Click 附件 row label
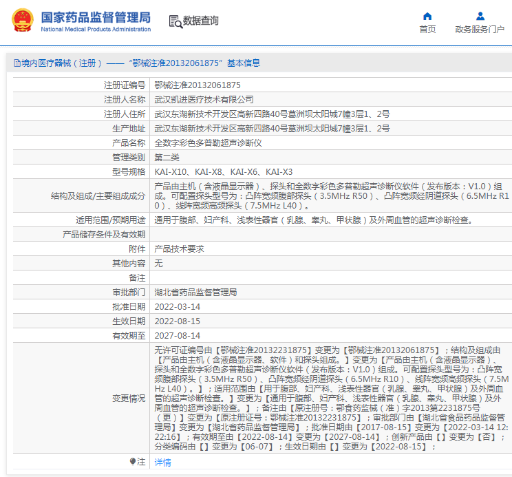The width and height of the screenshot is (512, 477). pos(137,249)
